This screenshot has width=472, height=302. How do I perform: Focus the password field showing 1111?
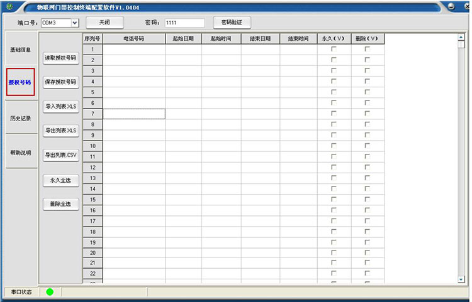[x=184, y=23]
